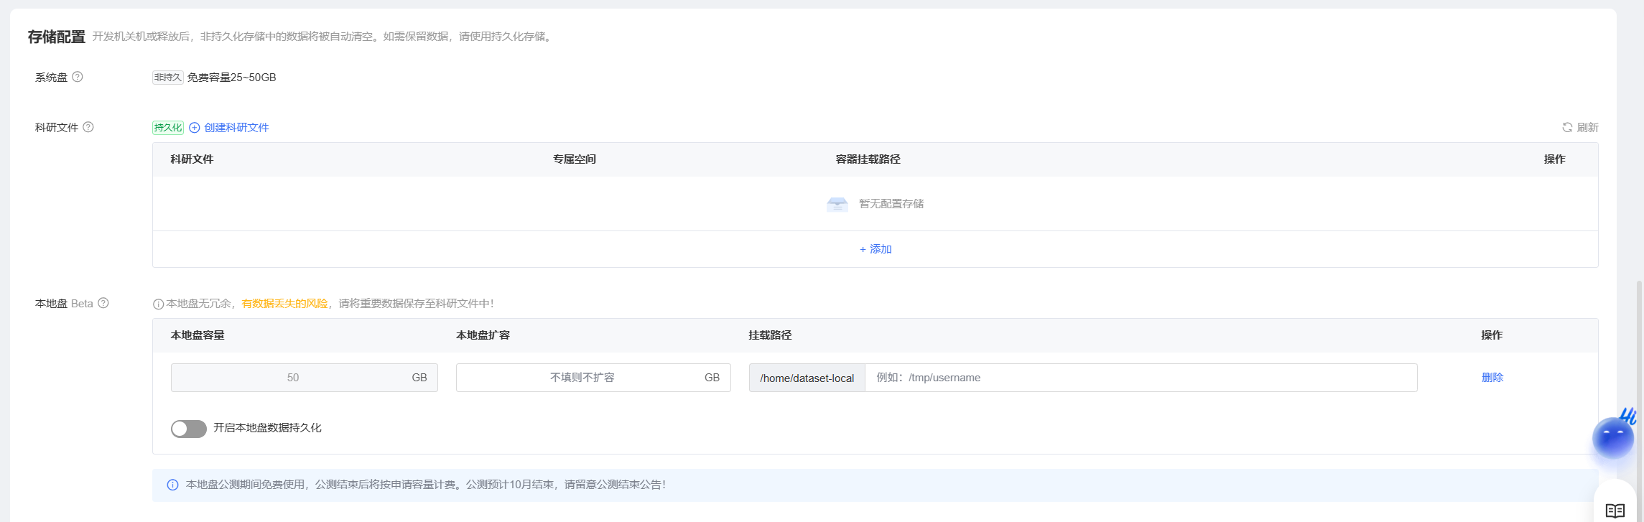This screenshot has height=522, width=1644.
Task: Click the info icon before 本地盘无冗余
Action: pyautogui.click(x=158, y=304)
